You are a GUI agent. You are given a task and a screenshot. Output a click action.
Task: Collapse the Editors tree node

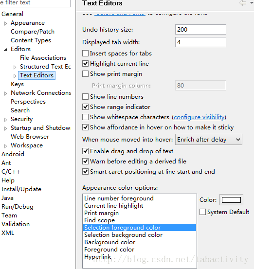click(x=5, y=50)
